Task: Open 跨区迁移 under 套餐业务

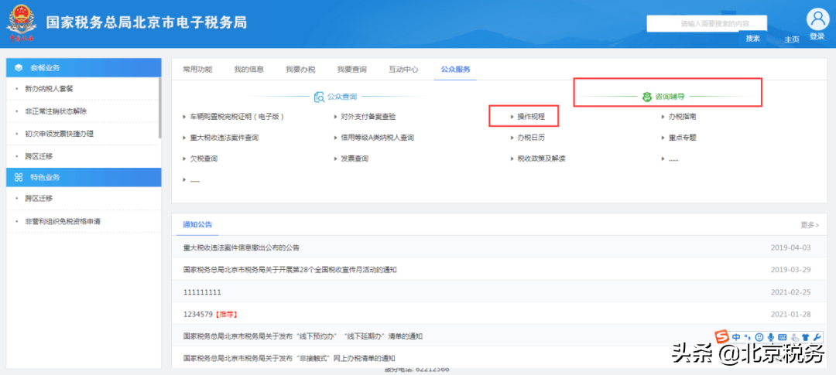Action: pyautogui.click(x=39, y=157)
